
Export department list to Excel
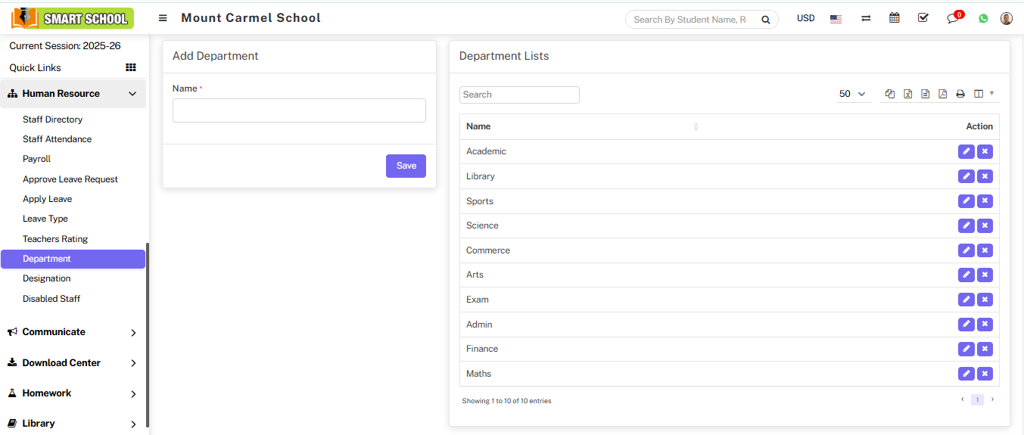coord(907,94)
